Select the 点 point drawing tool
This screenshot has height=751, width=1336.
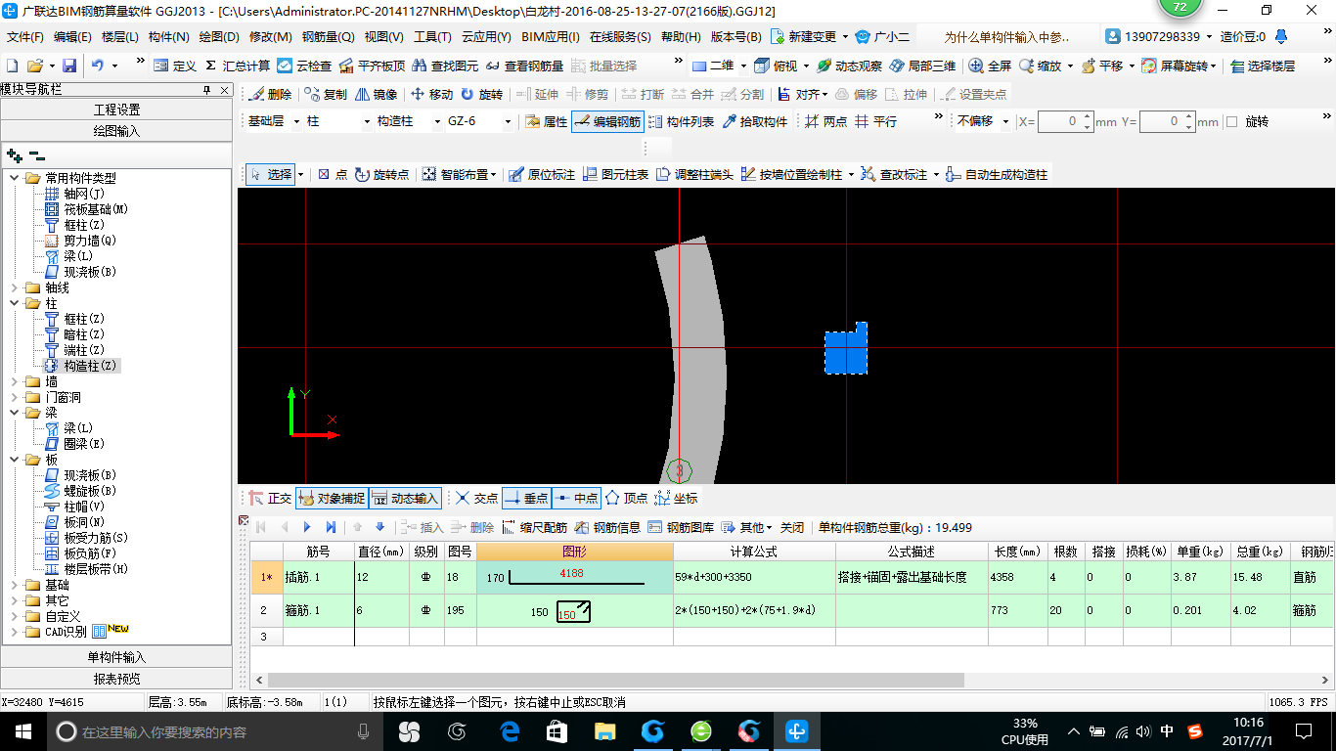click(333, 175)
